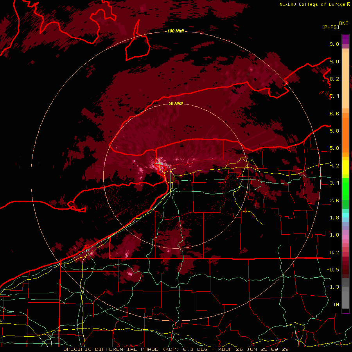Click the 5.8 scale value

pos(334,131)
